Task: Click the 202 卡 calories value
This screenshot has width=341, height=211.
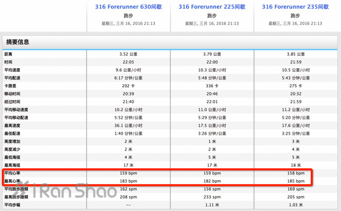Action: click(128, 86)
